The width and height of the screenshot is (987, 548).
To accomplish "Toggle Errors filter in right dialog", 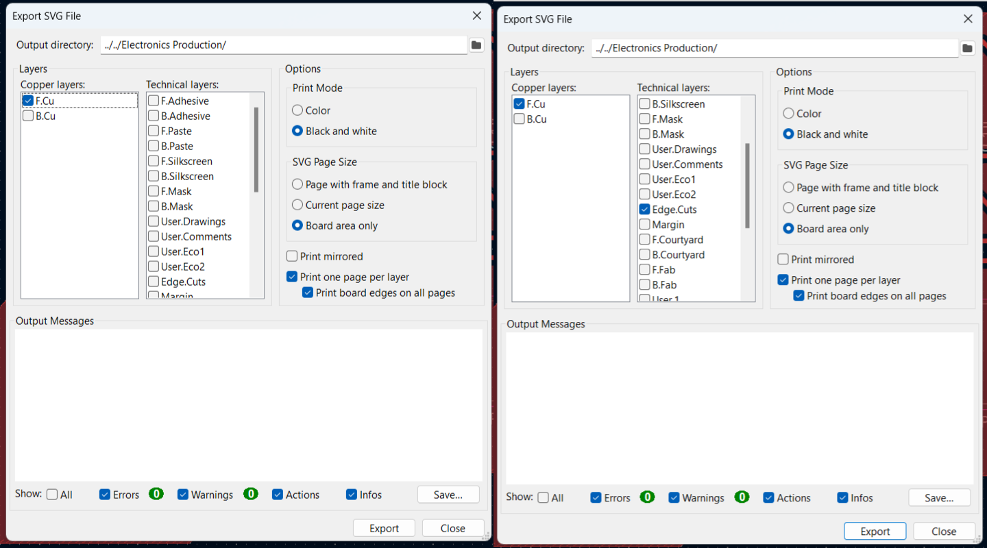I will tap(596, 498).
